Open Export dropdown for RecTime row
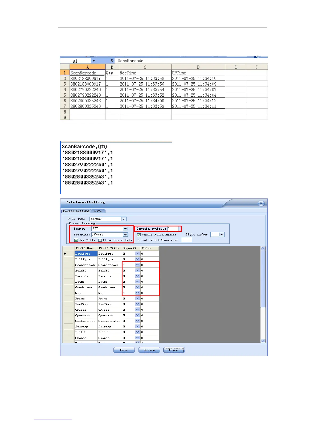This screenshot has height=422, width=326. click(x=137, y=304)
